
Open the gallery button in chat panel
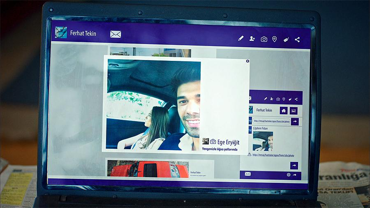click(294, 110)
